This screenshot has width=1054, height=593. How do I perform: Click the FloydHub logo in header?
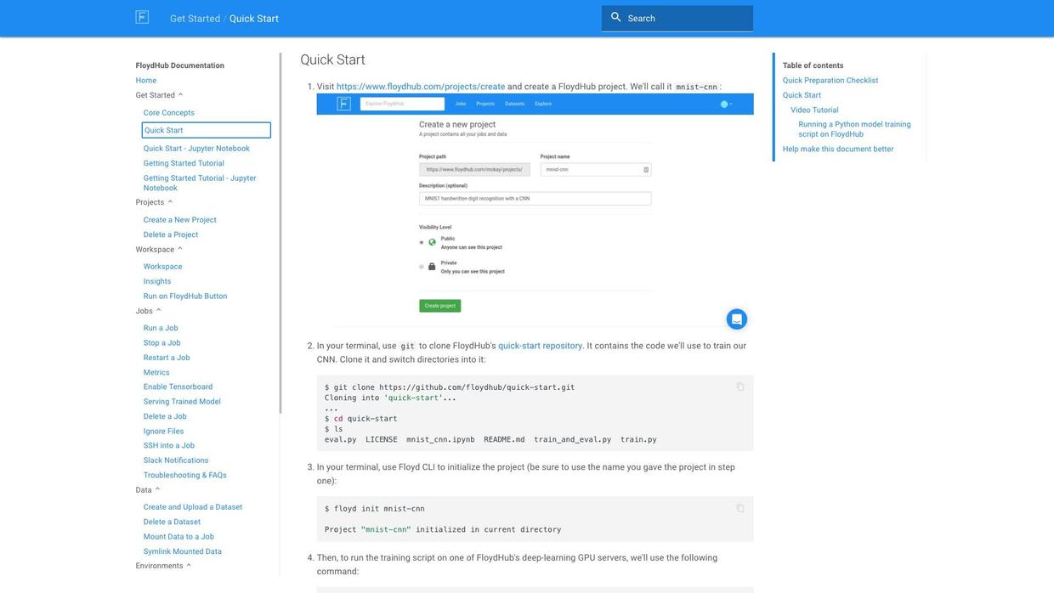(142, 18)
